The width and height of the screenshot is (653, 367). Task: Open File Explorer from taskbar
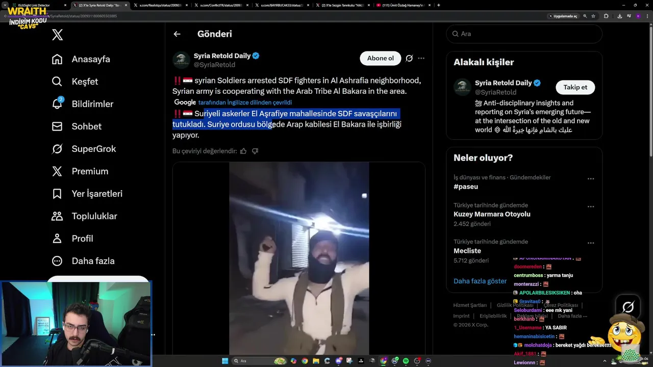(316, 361)
